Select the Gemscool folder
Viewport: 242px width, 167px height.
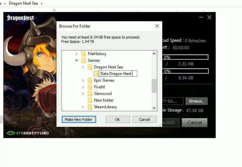click(103, 94)
